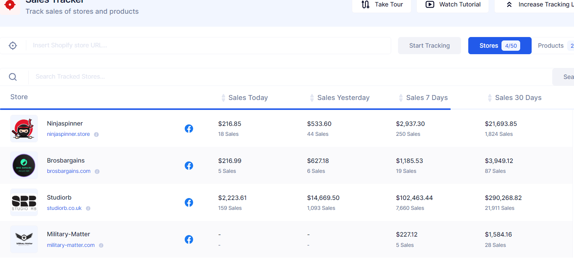Sort table by Sales Today

(x=248, y=98)
